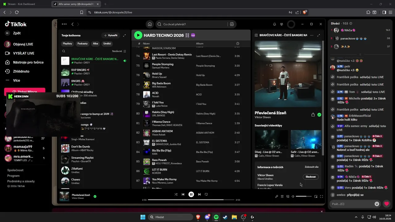Go back in Spotify navigation
The width and height of the screenshot is (395, 222).
(x=73, y=24)
